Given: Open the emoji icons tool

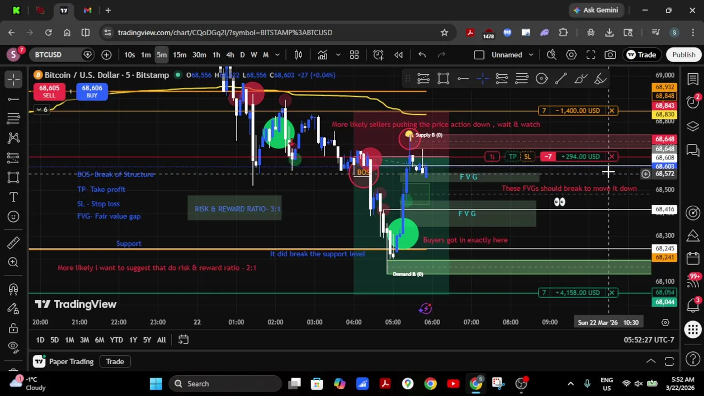Looking at the screenshot, I should point(14,217).
